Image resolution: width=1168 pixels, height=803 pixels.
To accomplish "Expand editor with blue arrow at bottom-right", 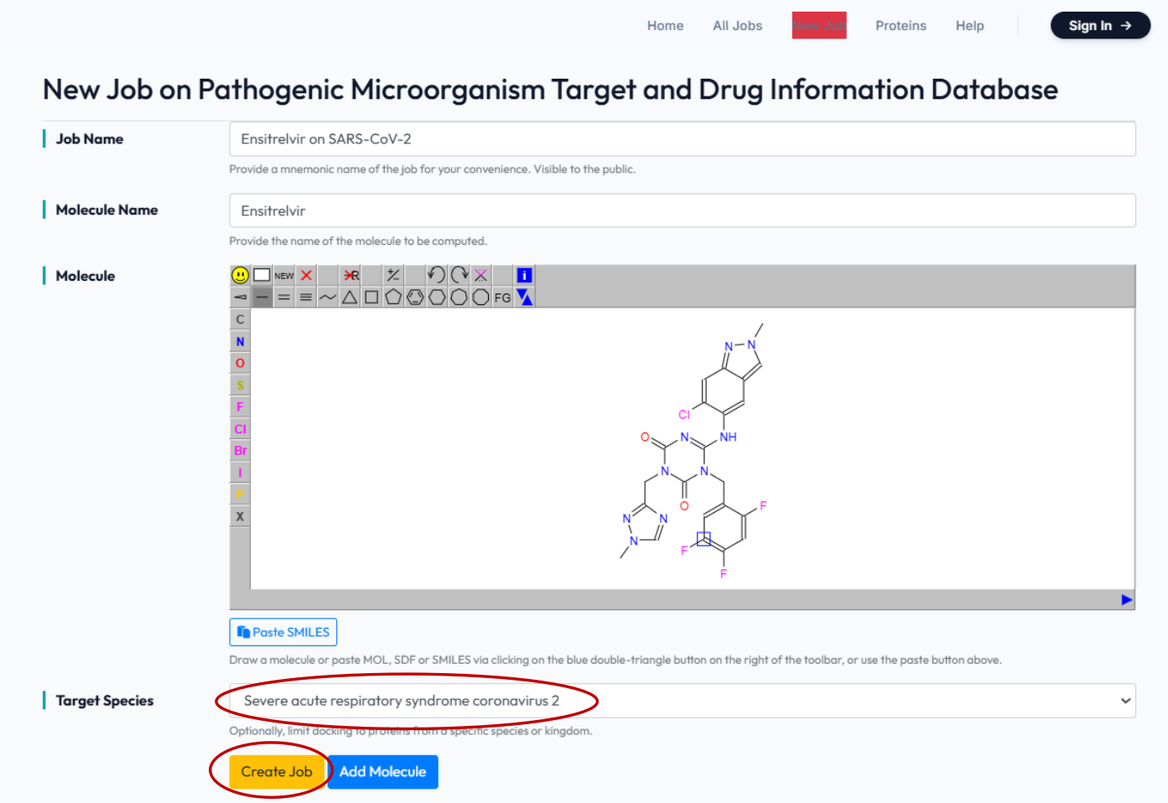I will click(x=1126, y=599).
